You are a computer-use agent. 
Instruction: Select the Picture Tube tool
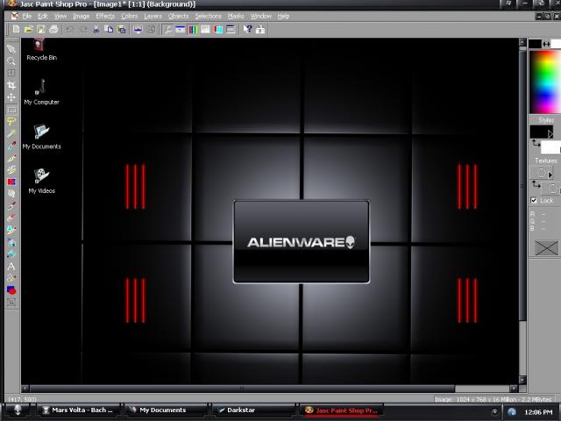point(11,230)
